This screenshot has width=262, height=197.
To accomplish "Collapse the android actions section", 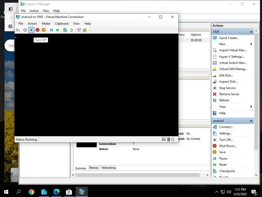I will point(251,121).
